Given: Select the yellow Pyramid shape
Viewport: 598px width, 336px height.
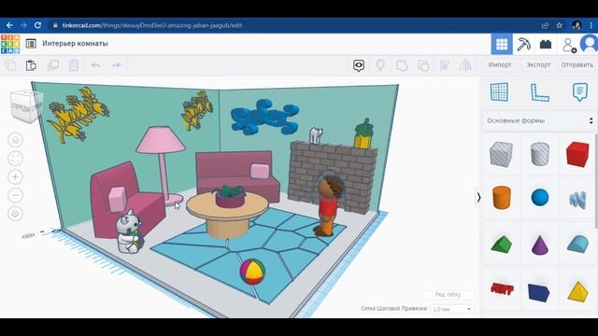Looking at the screenshot, I should click(x=577, y=291).
